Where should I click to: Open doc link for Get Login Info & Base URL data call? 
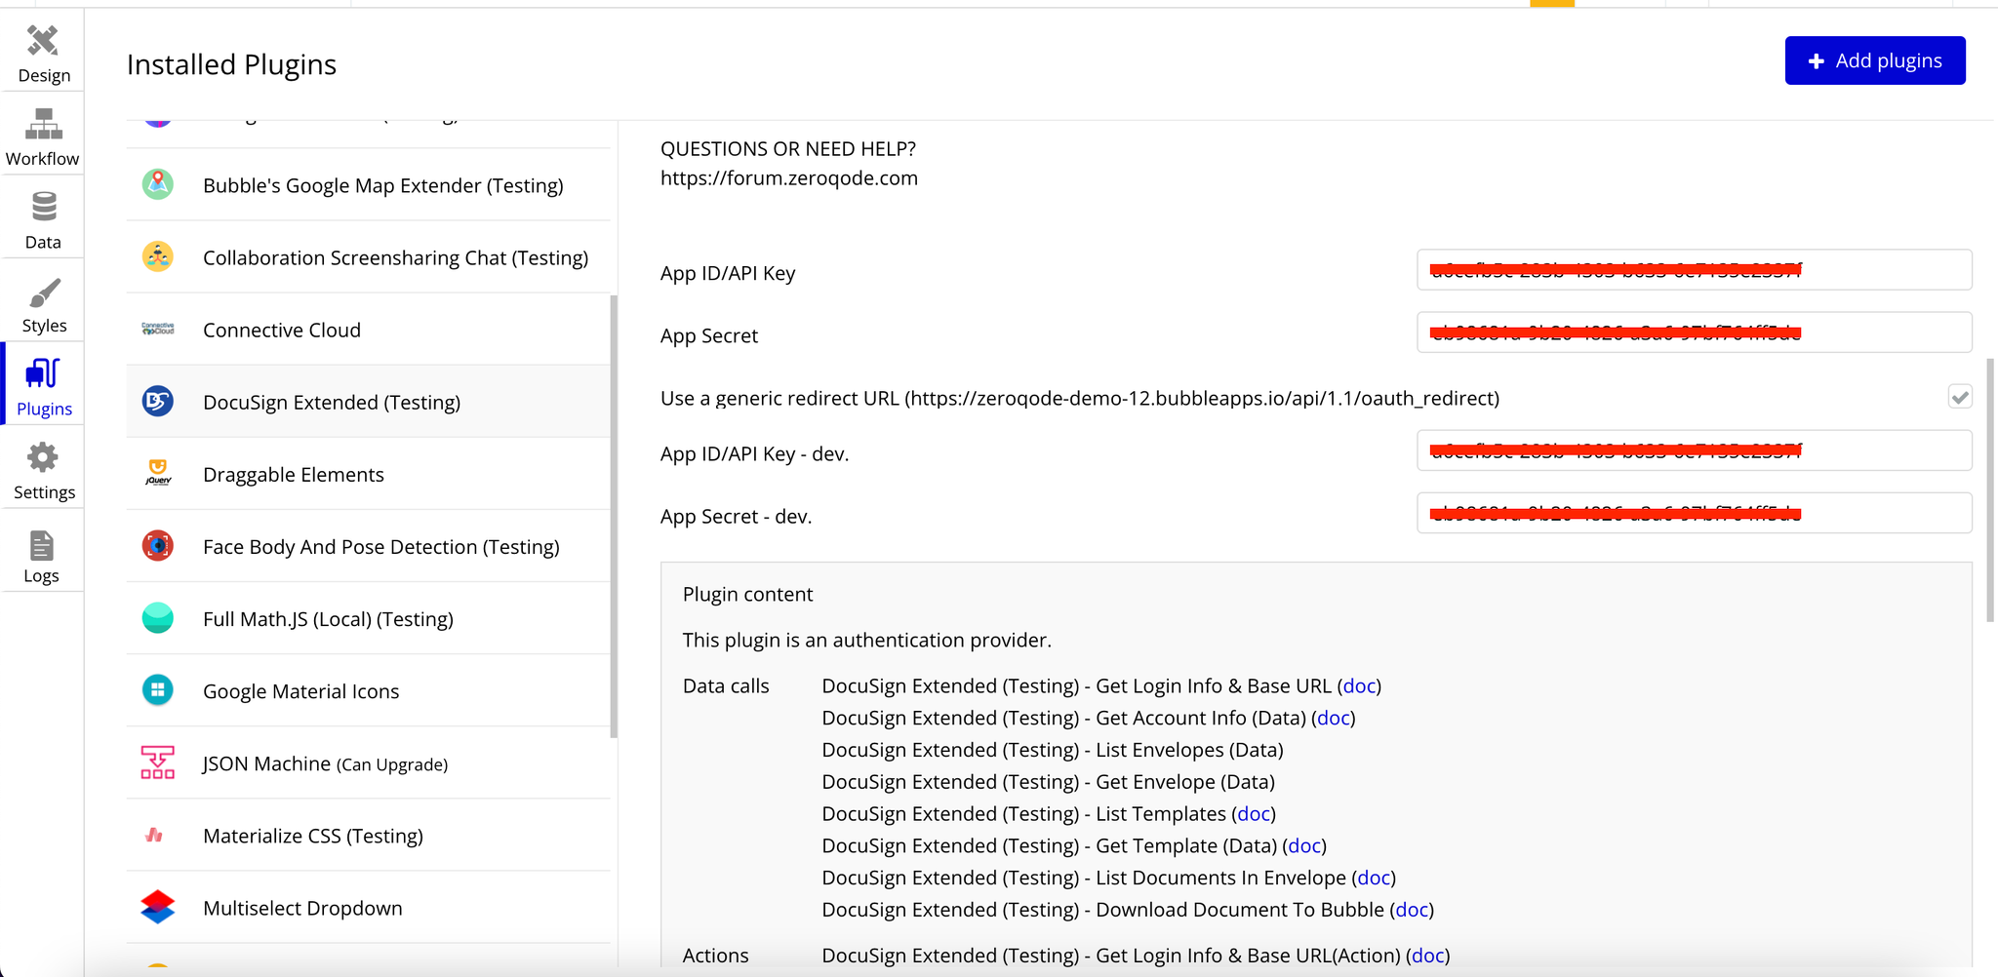click(1359, 685)
